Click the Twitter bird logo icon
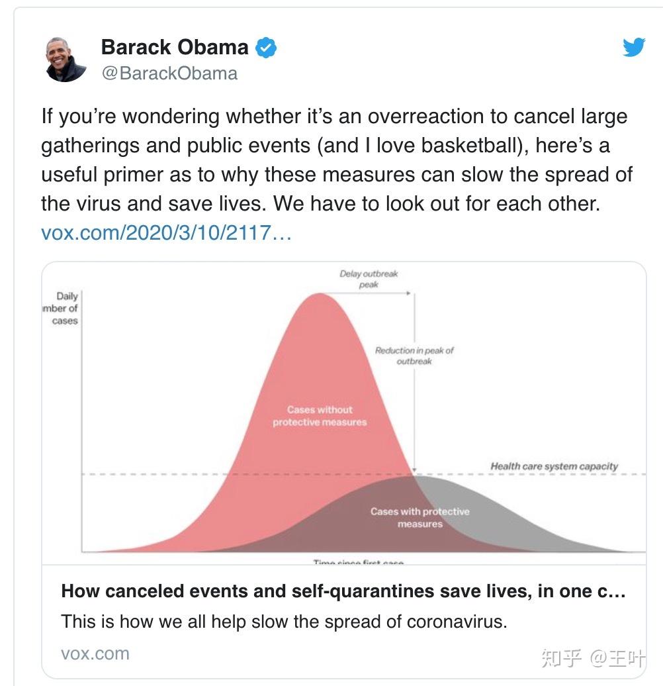The width and height of the screenshot is (663, 686). pos(633,48)
